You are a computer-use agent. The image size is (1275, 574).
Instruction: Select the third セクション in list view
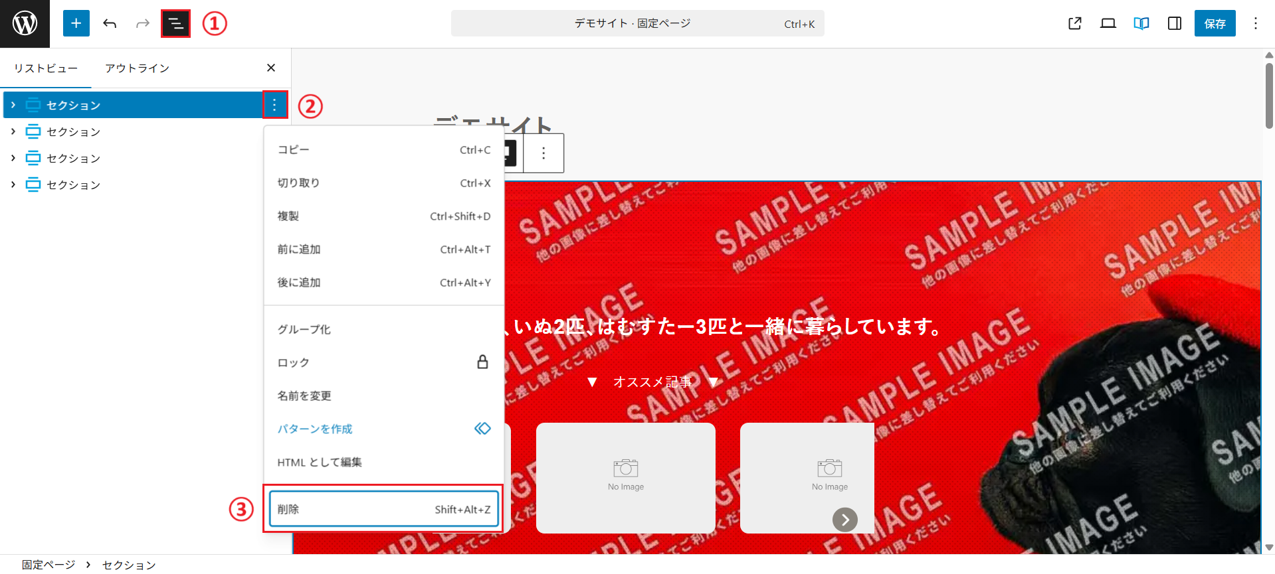(x=73, y=159)
